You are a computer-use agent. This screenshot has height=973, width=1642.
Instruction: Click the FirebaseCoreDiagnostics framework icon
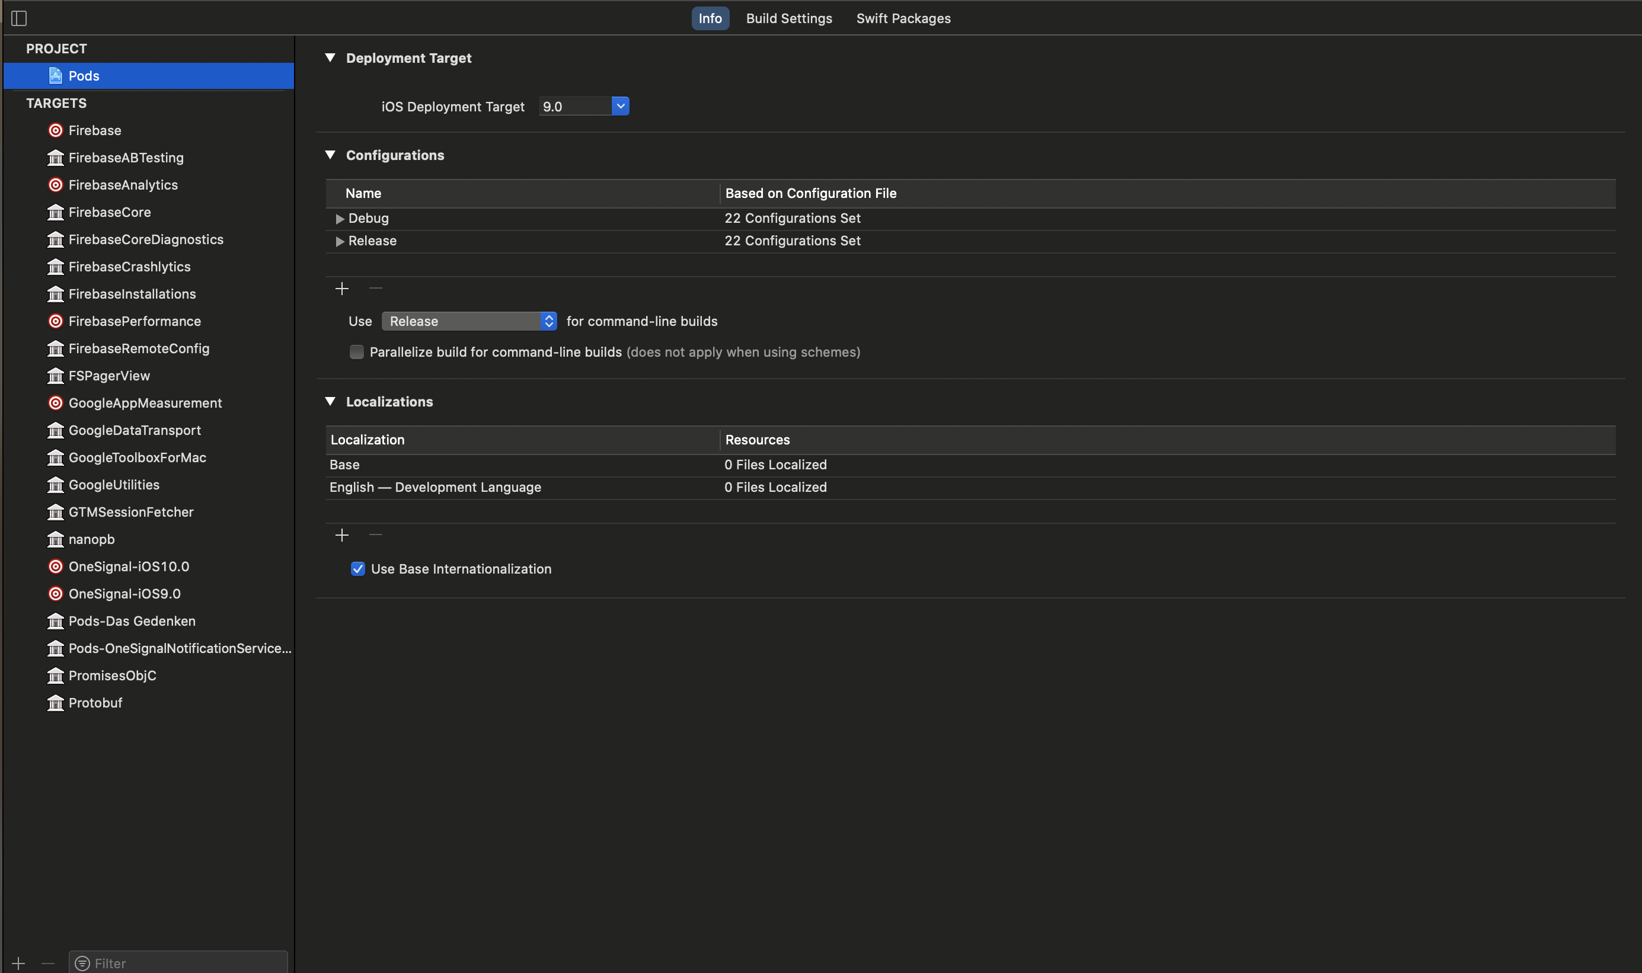tap(56, 240)
